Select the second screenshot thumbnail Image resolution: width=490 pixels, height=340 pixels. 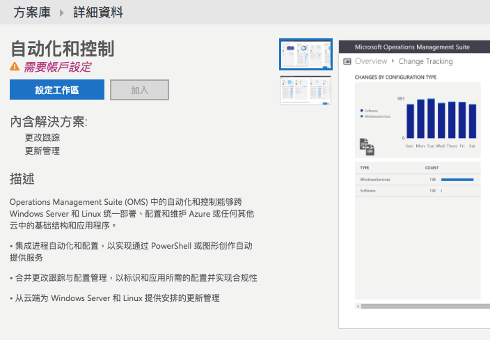coord(306,90)
